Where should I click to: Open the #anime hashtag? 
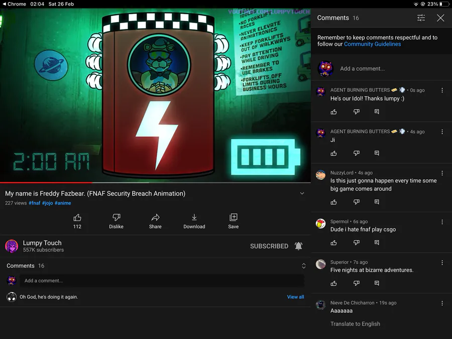(63, 203)
